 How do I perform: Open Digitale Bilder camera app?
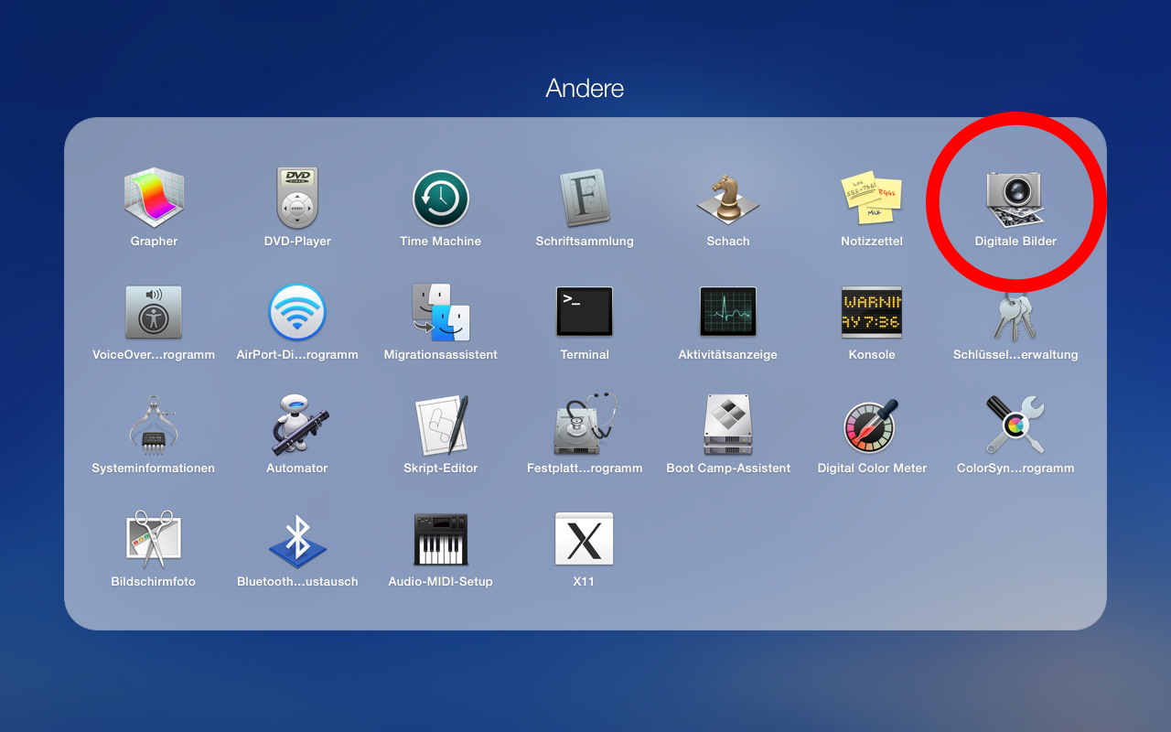1015,199
